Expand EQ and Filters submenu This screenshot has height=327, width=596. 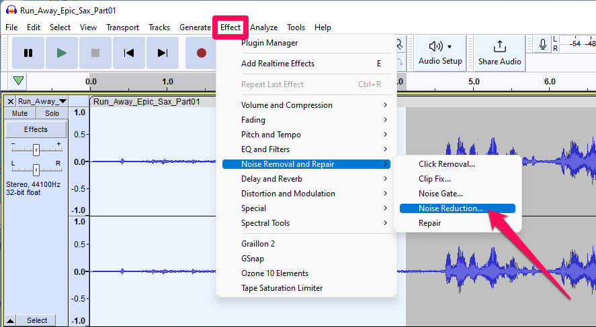306,149
